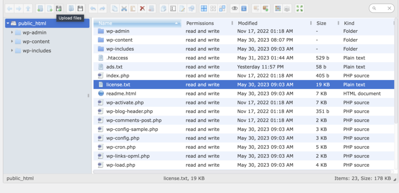Clear search with the X button
The height and width of the screenshot is (193, 399).
pos(389,9)
